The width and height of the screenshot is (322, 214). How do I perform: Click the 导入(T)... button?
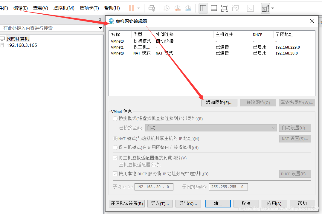[x=160, y=204]
